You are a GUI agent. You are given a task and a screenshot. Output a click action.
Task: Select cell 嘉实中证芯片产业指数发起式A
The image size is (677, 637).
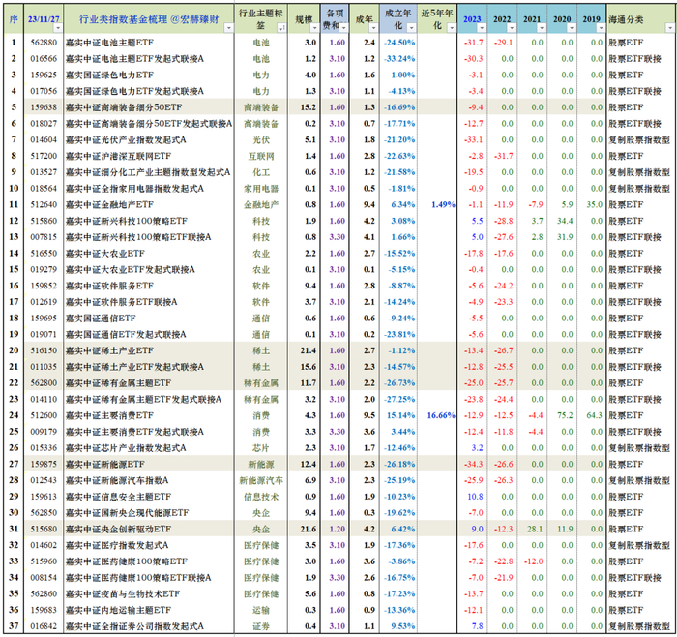pos(126,447)
